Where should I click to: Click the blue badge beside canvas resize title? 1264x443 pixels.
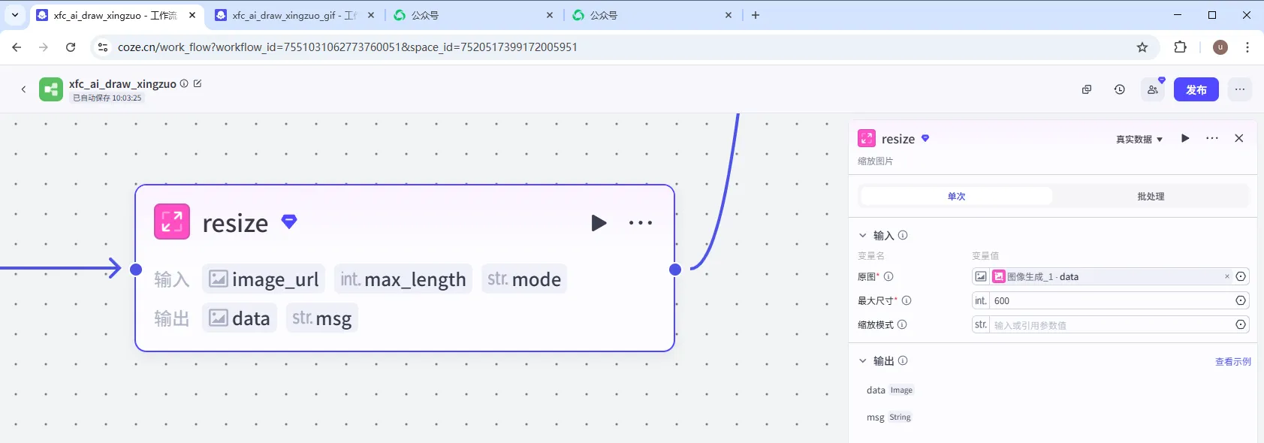[x=289, y=221]
